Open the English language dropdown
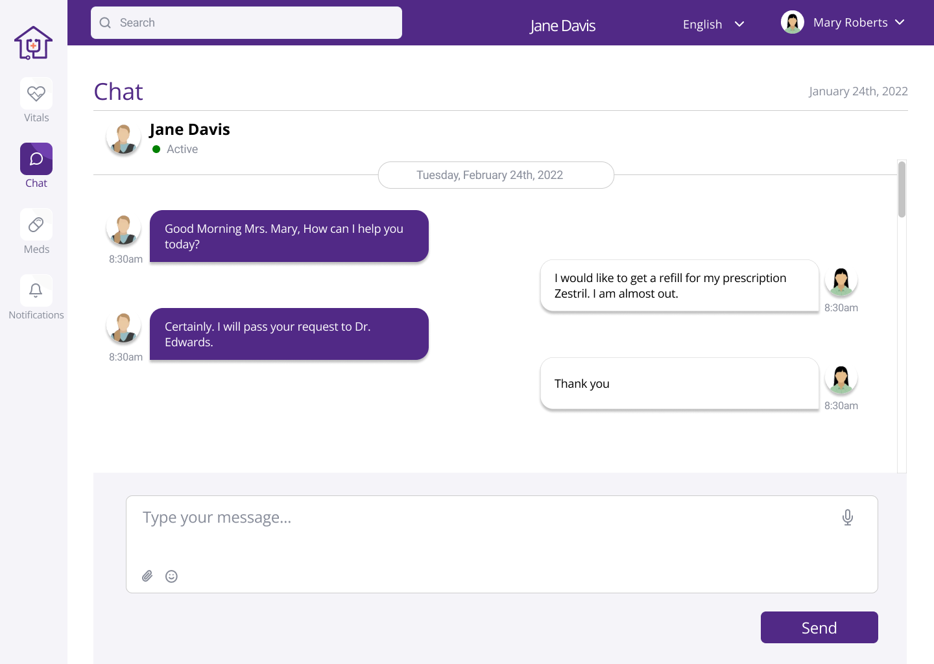 tap(713, 24)
